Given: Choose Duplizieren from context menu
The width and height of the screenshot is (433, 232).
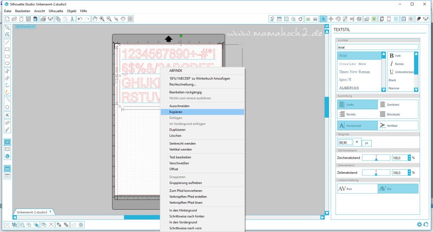Looking at the screenshot, I should point(203,129).
